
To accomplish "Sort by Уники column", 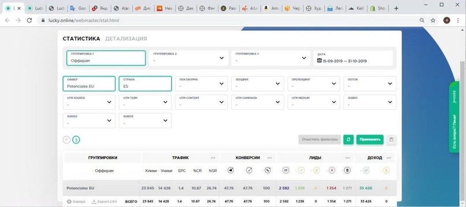I will tap(166, 171).
